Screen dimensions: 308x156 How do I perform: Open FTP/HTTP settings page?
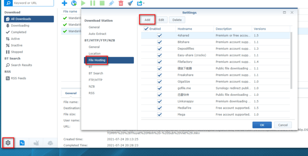(x=95, y=80)
